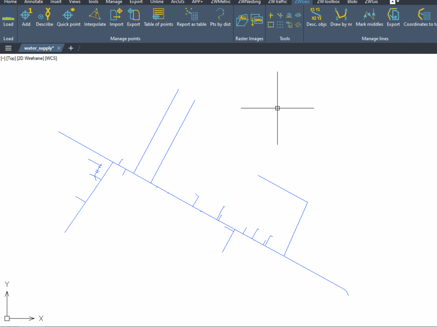The image size is (437, 327).
Task: Click the rotated rectangle tool icon
Action: tap(298, 25)
